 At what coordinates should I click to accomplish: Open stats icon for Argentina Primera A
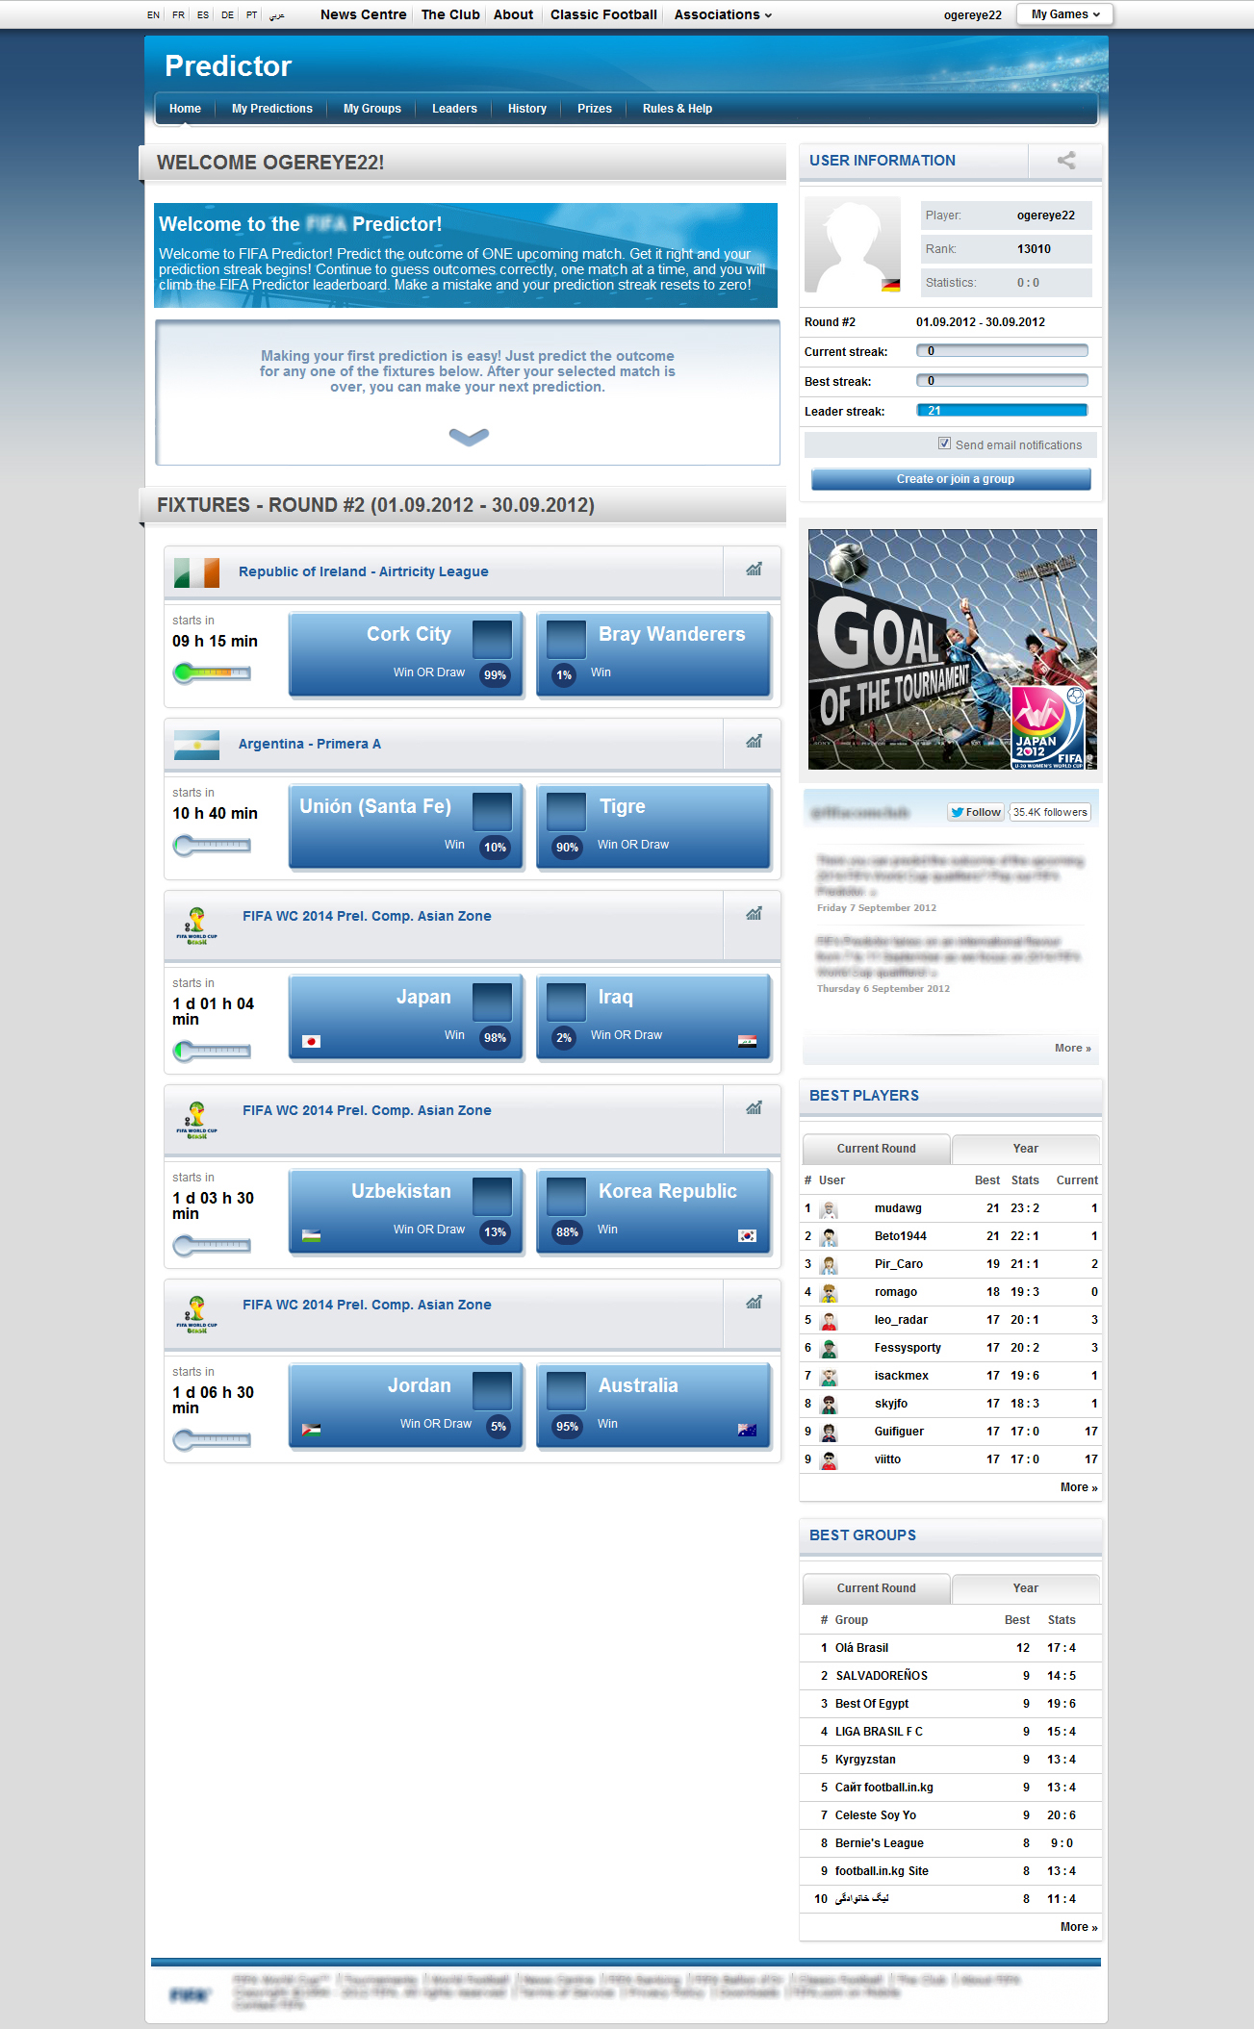point(754,742)
